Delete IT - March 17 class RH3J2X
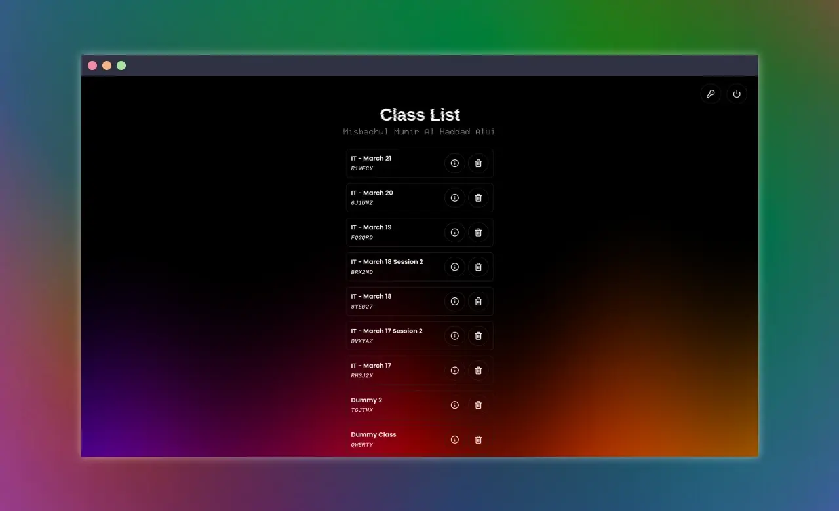This screenshot has width=839, height=511. [478, 370]
